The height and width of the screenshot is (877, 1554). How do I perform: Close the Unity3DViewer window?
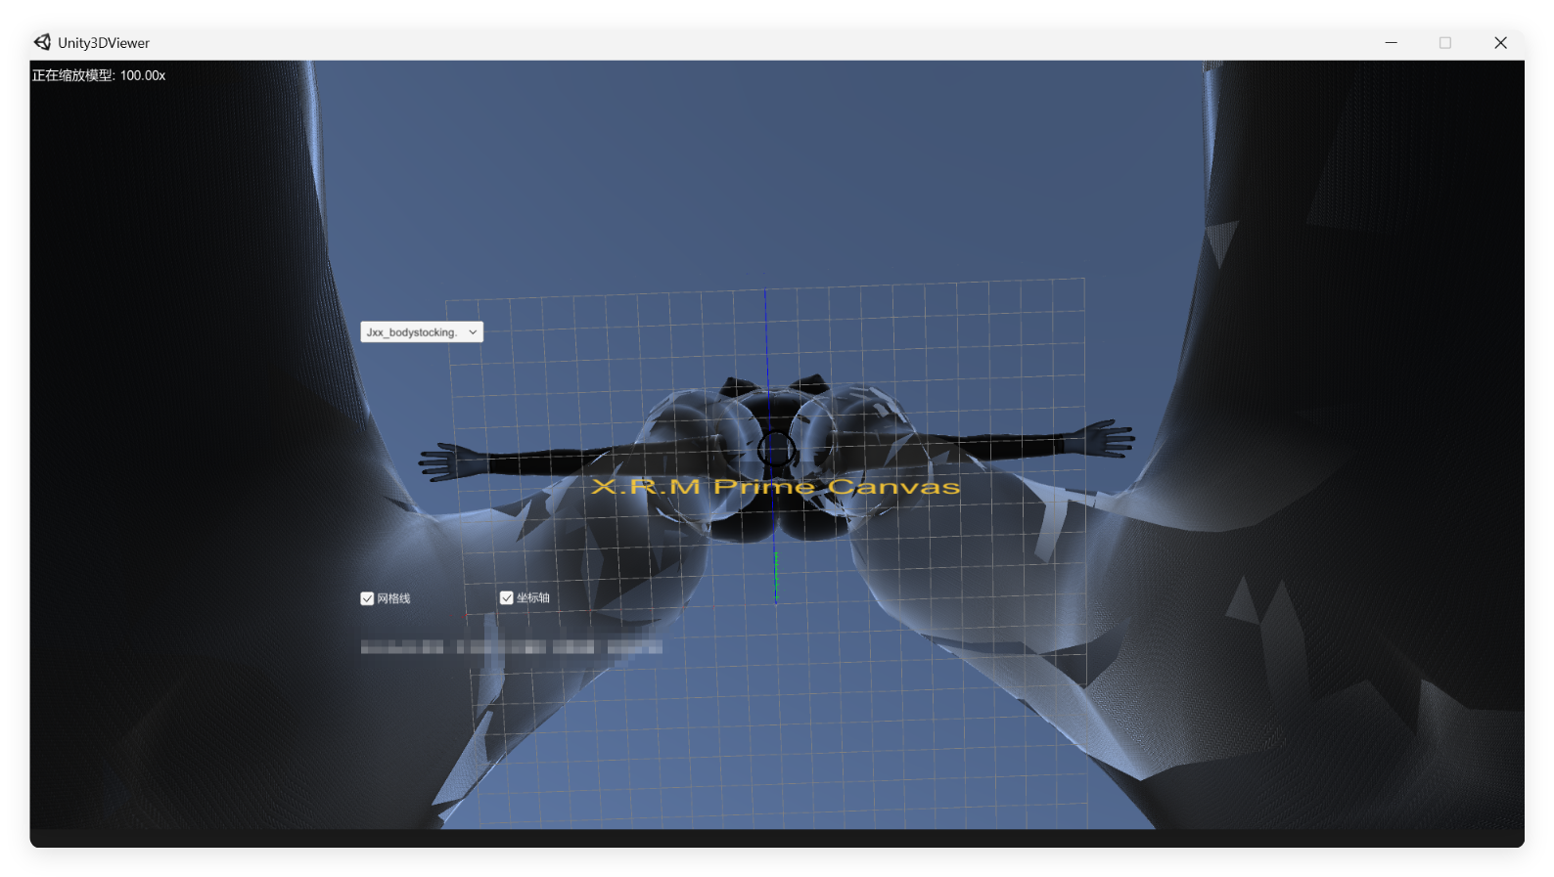coord(1500,43)
